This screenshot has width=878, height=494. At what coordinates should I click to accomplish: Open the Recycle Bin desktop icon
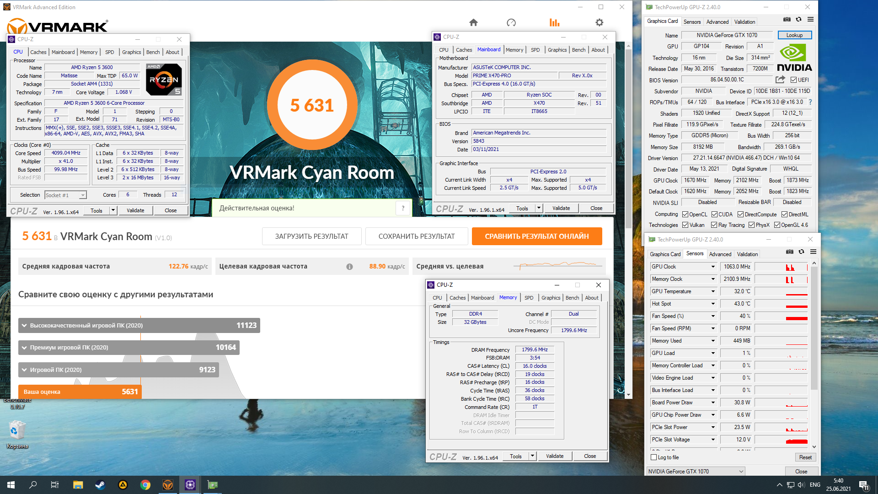tap(17, 435)
